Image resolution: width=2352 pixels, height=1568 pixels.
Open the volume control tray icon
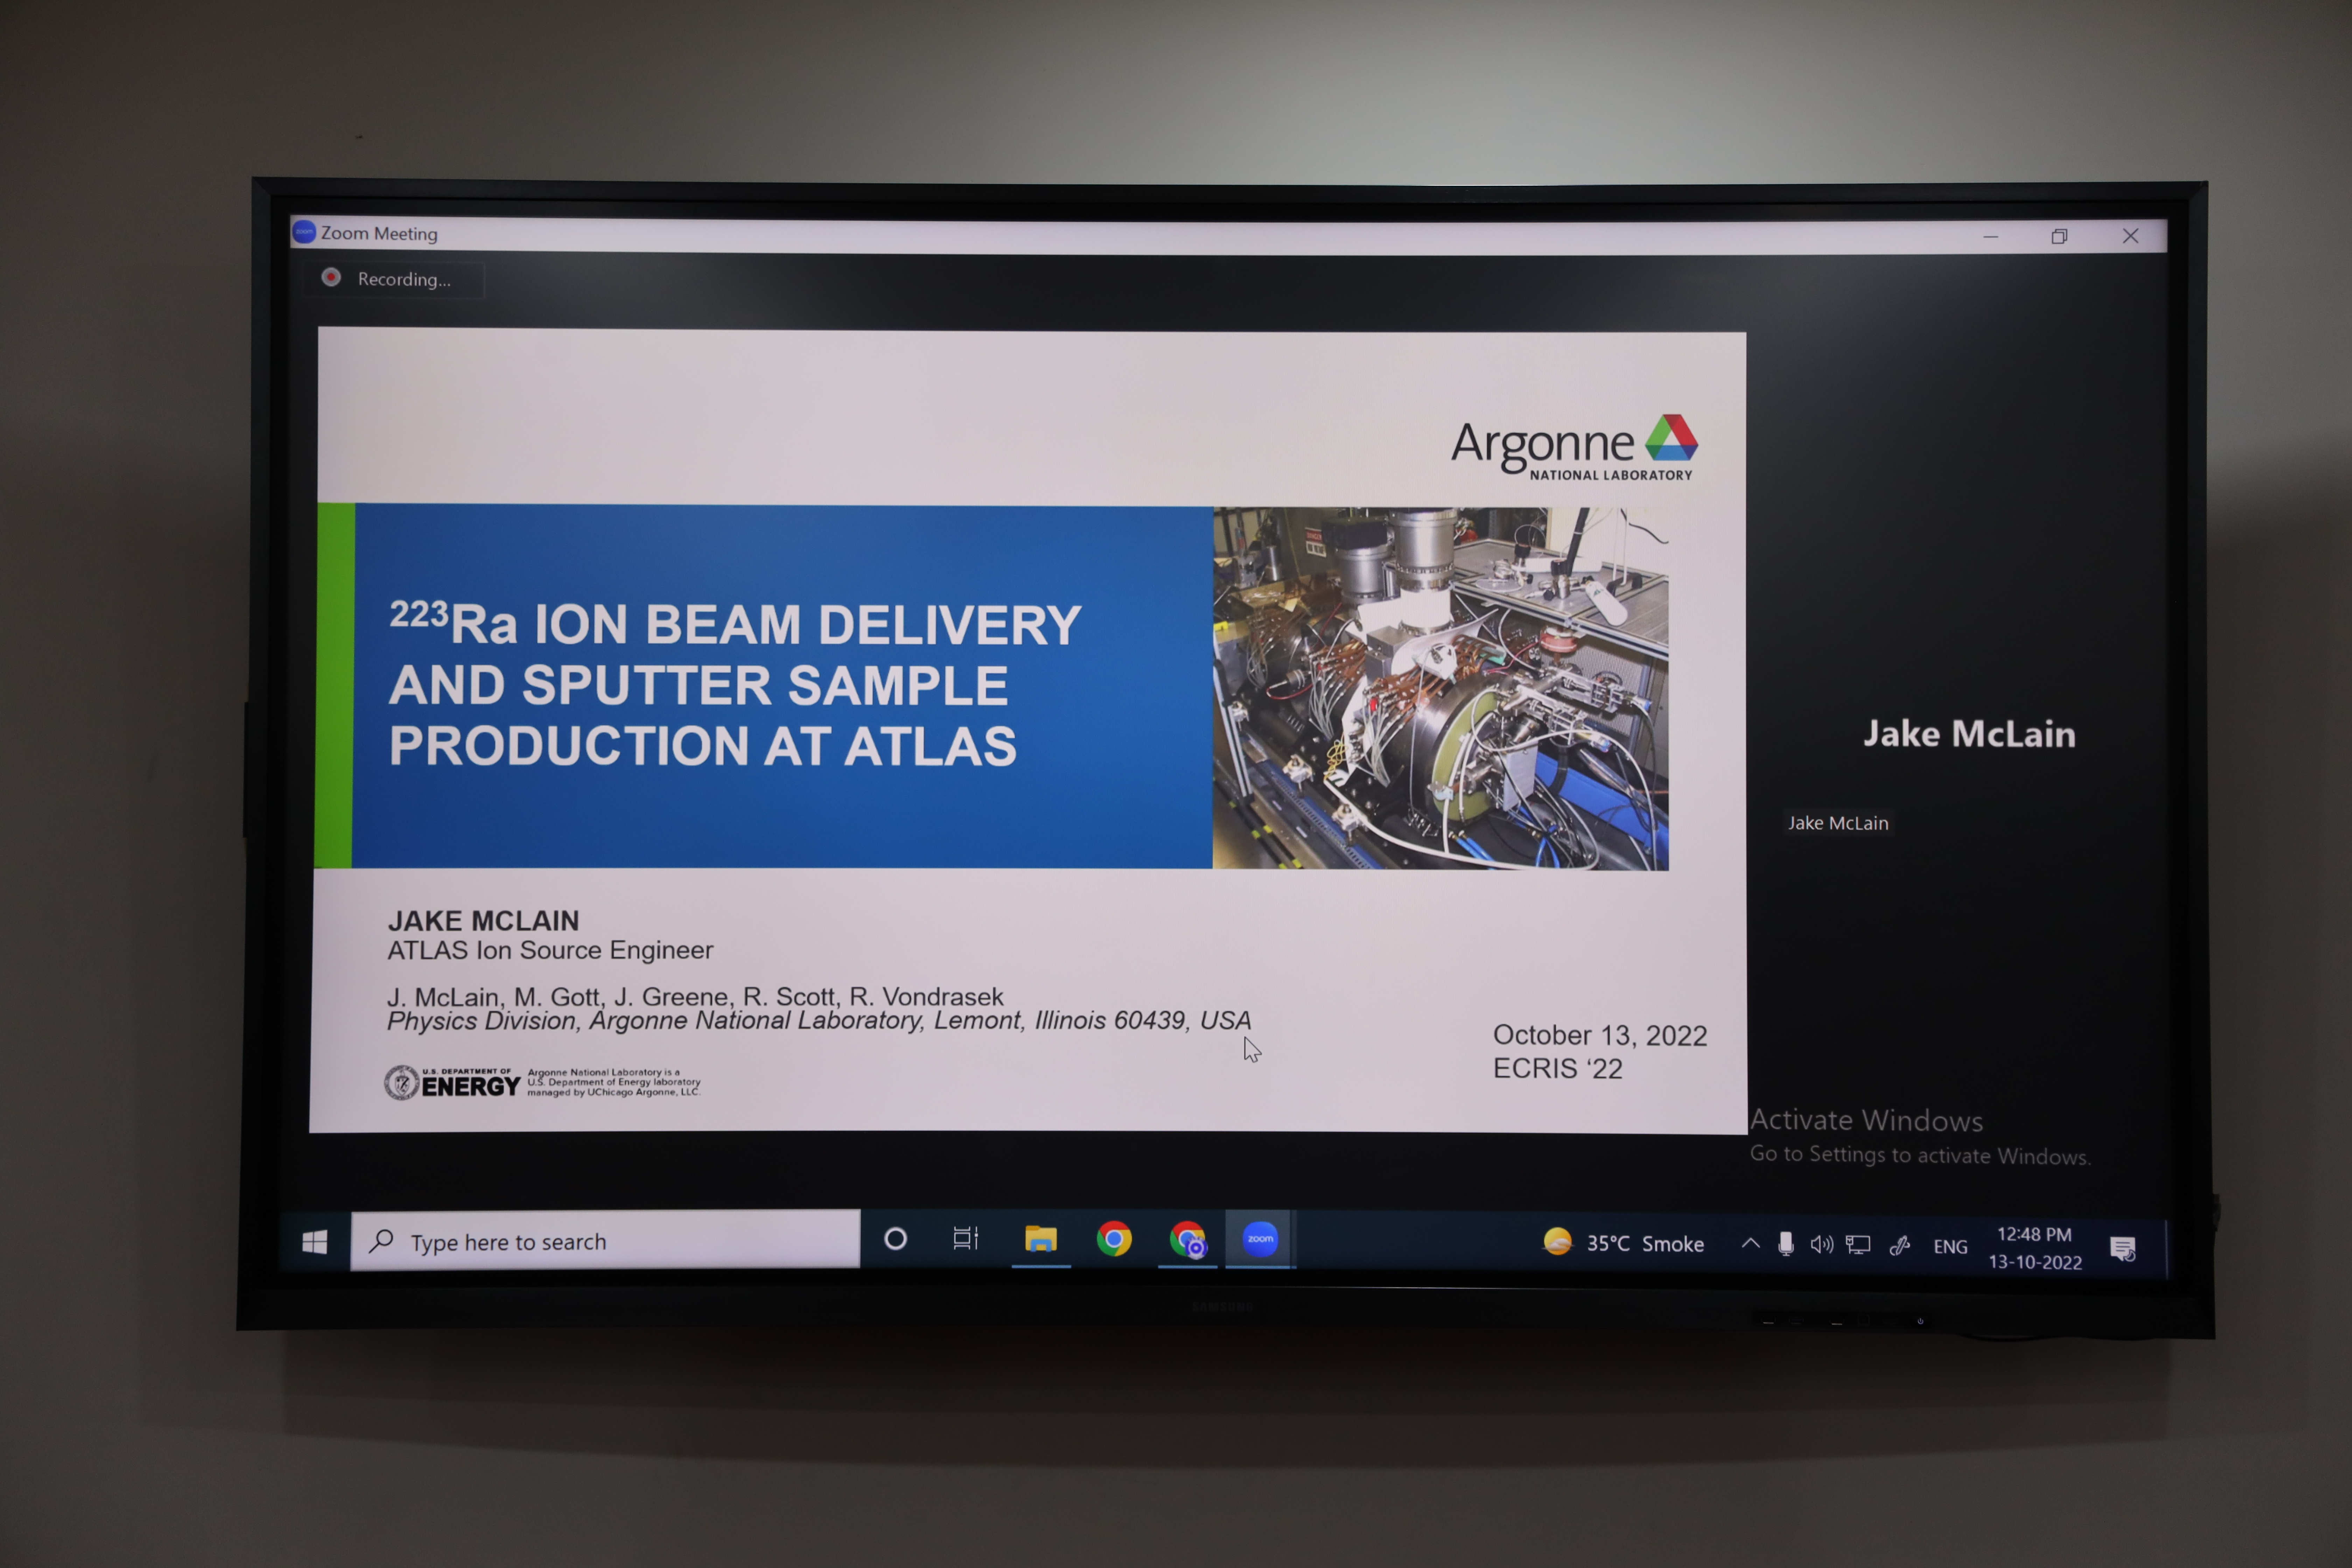click(x=1822, y=1245)
